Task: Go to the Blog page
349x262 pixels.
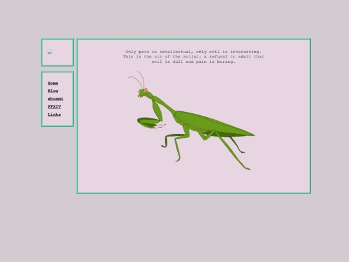Action: coord(53,91)
